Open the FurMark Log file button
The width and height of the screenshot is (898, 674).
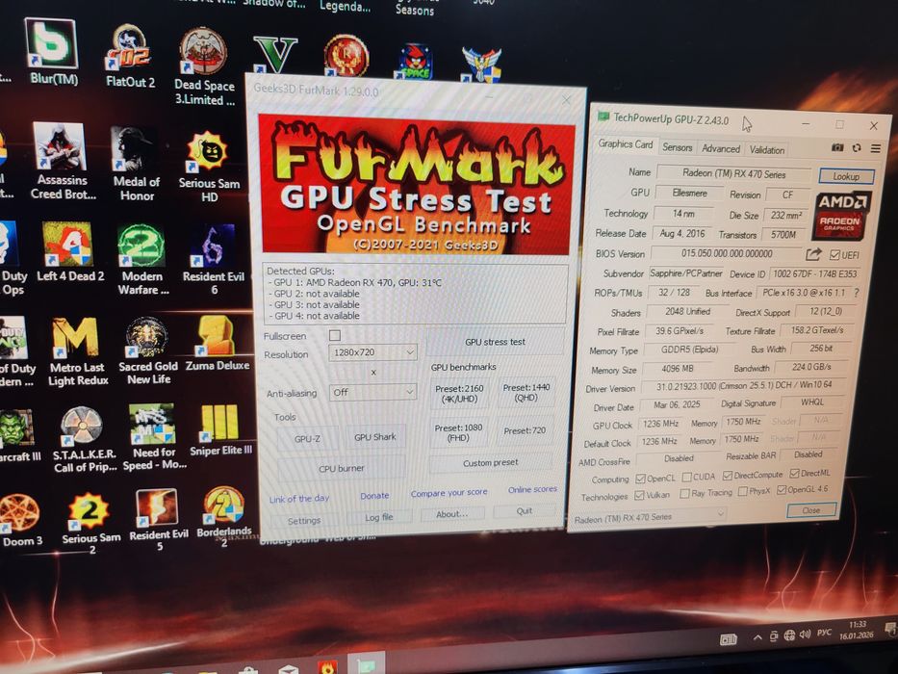379,517
